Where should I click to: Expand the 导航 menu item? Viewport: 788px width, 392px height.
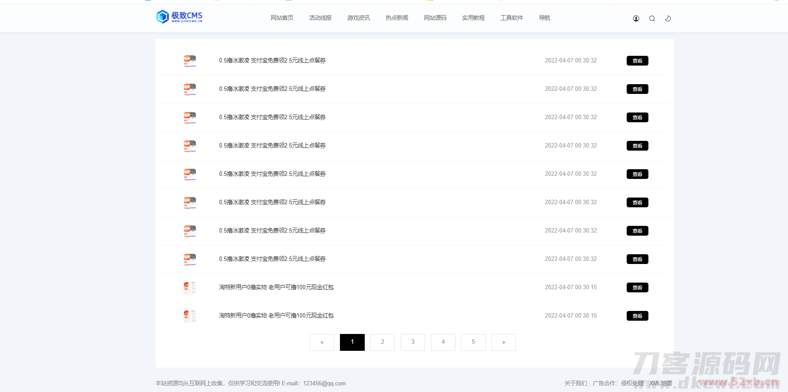coord(544,18)
